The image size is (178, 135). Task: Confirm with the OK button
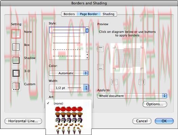164,121
